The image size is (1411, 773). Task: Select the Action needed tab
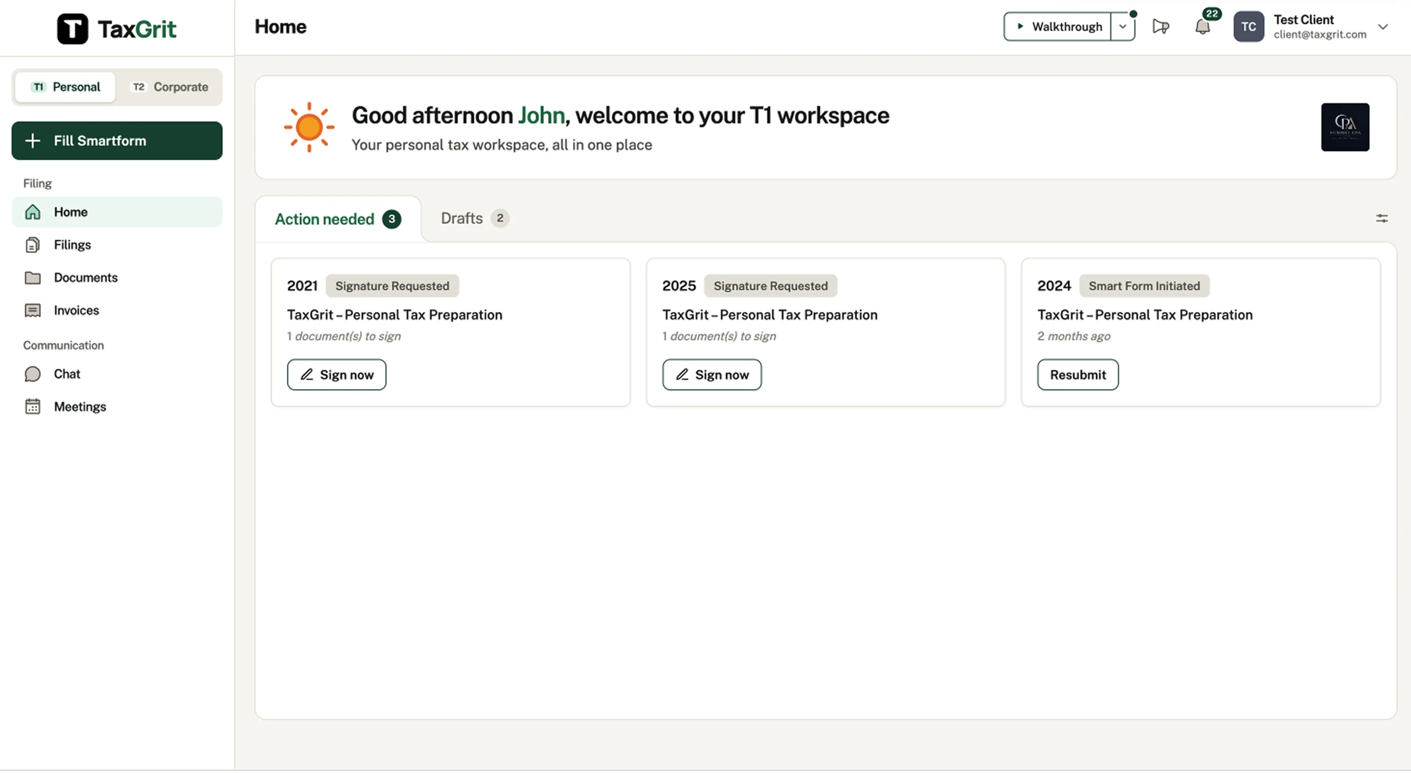[x=338, y=219]
